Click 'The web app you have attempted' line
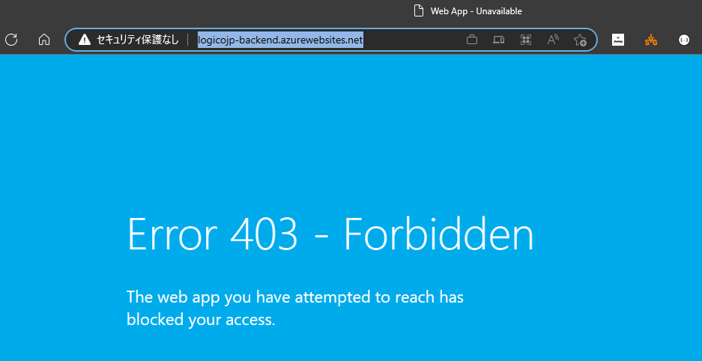702x361 pixels. [x=295, y=297]
